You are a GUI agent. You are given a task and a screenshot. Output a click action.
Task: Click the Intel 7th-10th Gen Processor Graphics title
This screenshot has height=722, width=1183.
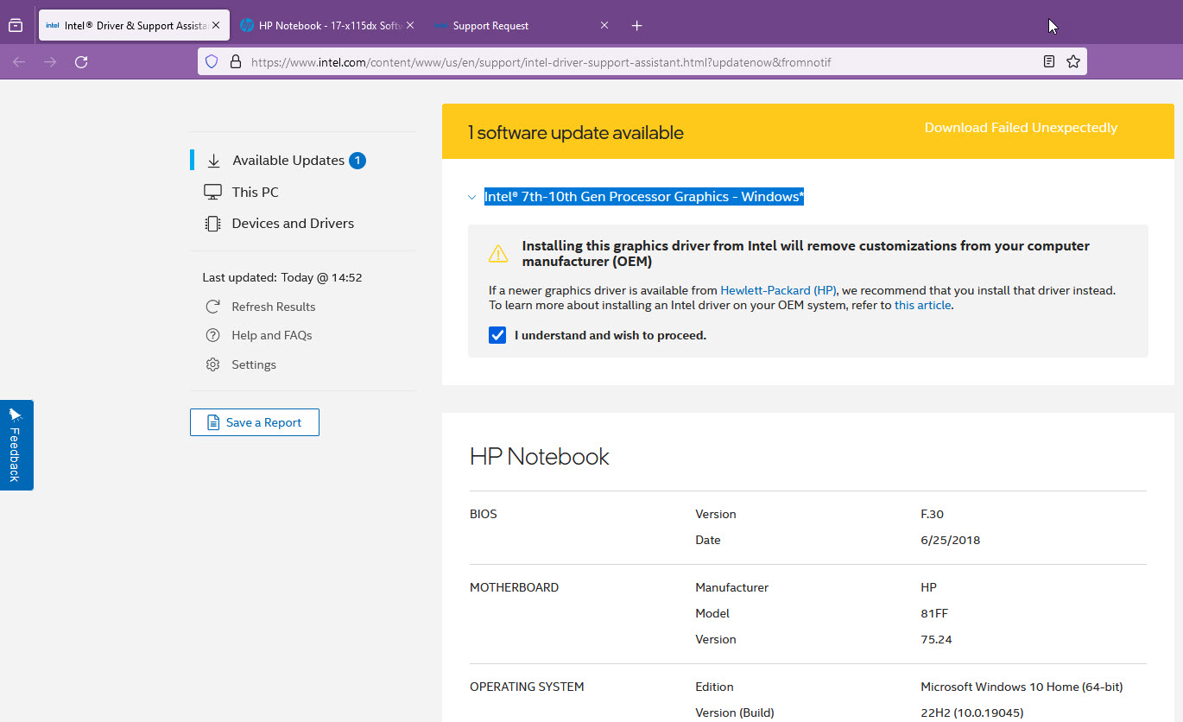click(644, 197)
